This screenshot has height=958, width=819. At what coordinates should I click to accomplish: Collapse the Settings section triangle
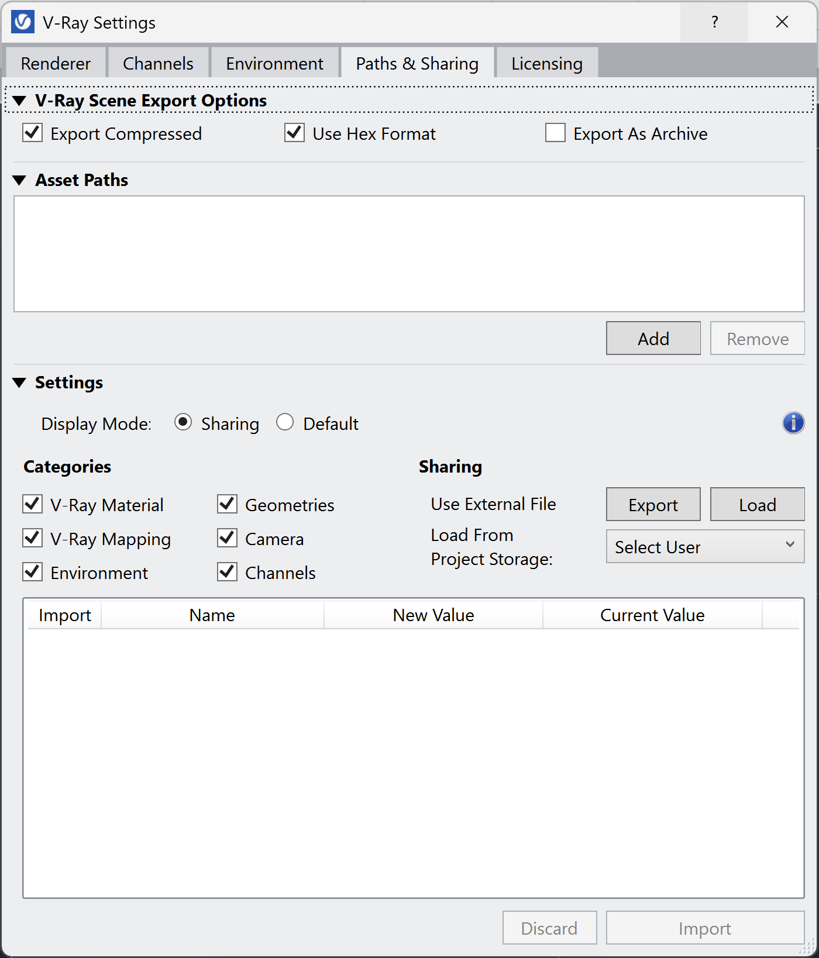(x=19, y=382)
